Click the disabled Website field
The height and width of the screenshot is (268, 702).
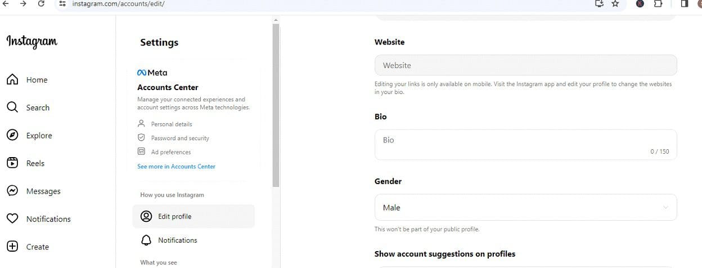[x=525, y=65]
